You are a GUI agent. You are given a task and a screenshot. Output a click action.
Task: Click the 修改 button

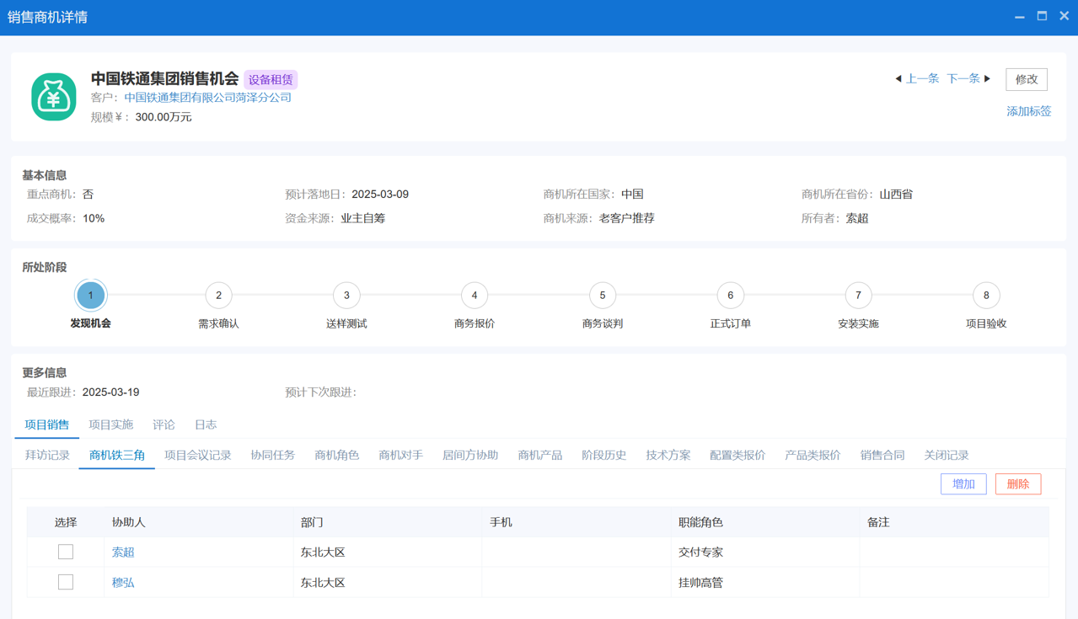tap(1026, 79)
